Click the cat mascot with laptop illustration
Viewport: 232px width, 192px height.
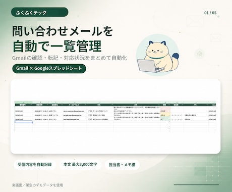pyautogui.click(x=157, y=56)
